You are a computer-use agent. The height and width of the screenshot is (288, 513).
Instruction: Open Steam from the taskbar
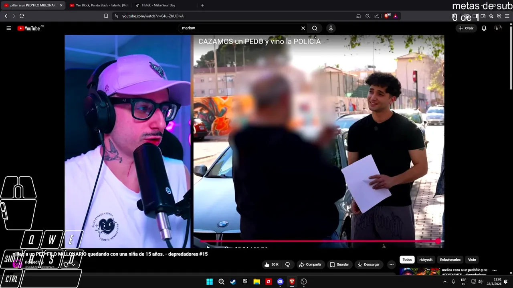coord(233,282)
